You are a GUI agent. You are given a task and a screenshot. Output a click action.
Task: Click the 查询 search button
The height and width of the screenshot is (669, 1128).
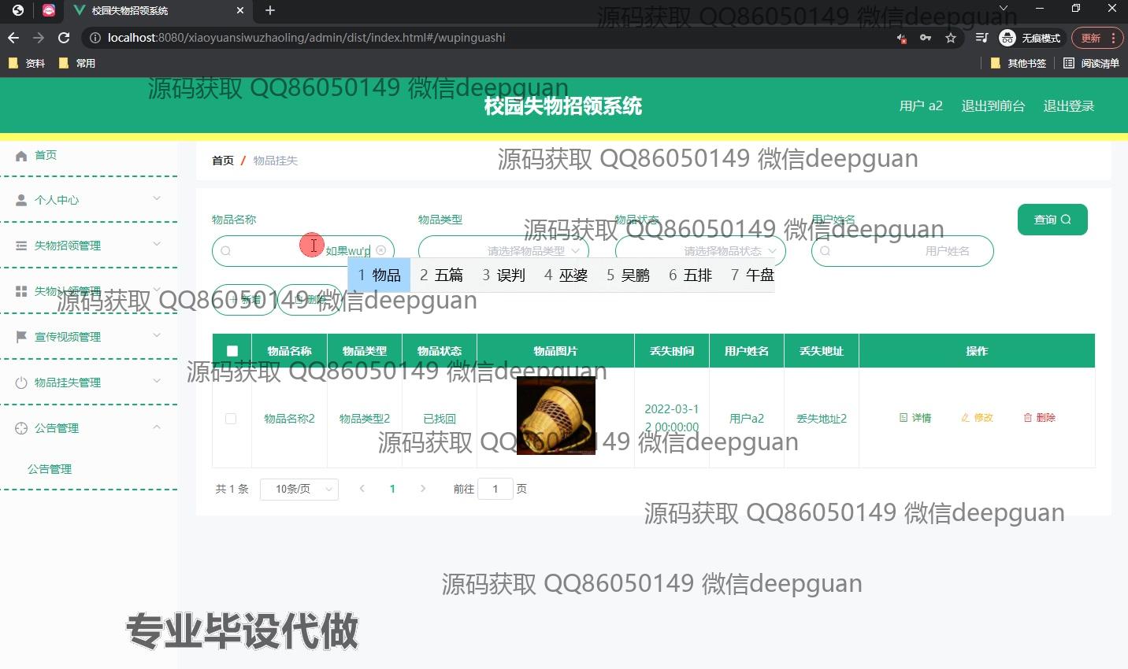pyautogui.click(x=1052, y=219)
